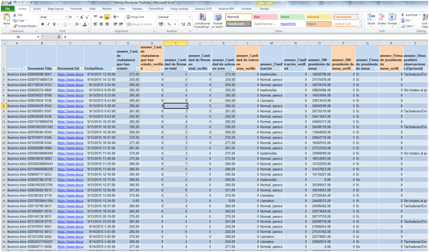Click the Merge & Center button

click(139, 24)
